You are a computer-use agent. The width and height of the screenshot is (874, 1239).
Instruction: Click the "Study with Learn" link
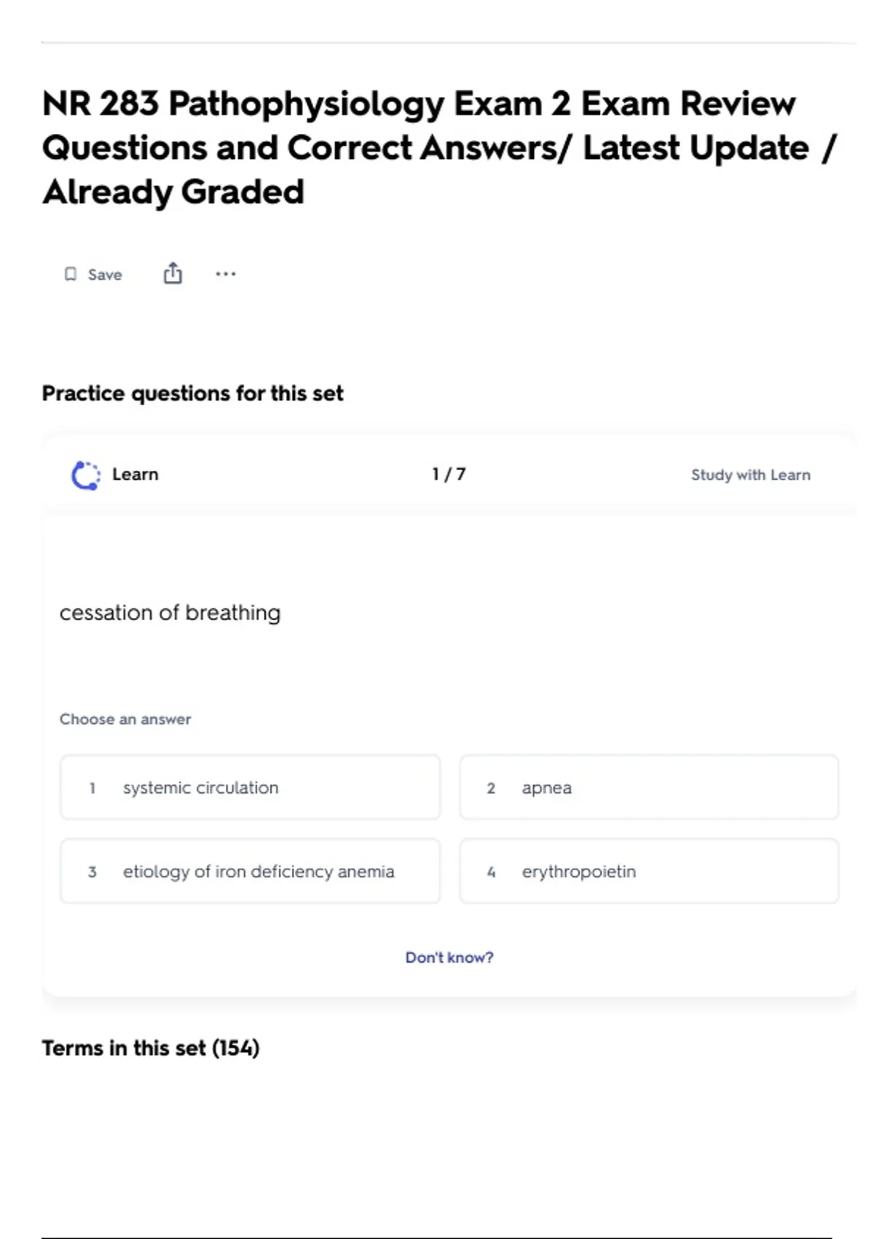(x=750, y=475)
